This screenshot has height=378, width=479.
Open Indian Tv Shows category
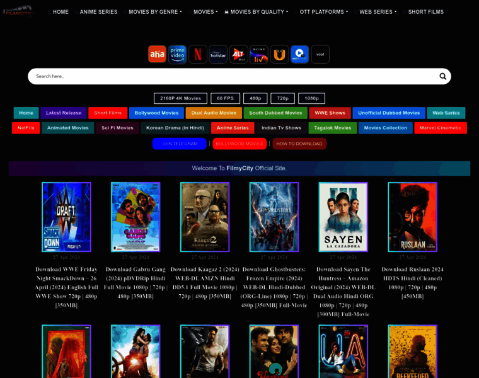click(x=281, y=128)
